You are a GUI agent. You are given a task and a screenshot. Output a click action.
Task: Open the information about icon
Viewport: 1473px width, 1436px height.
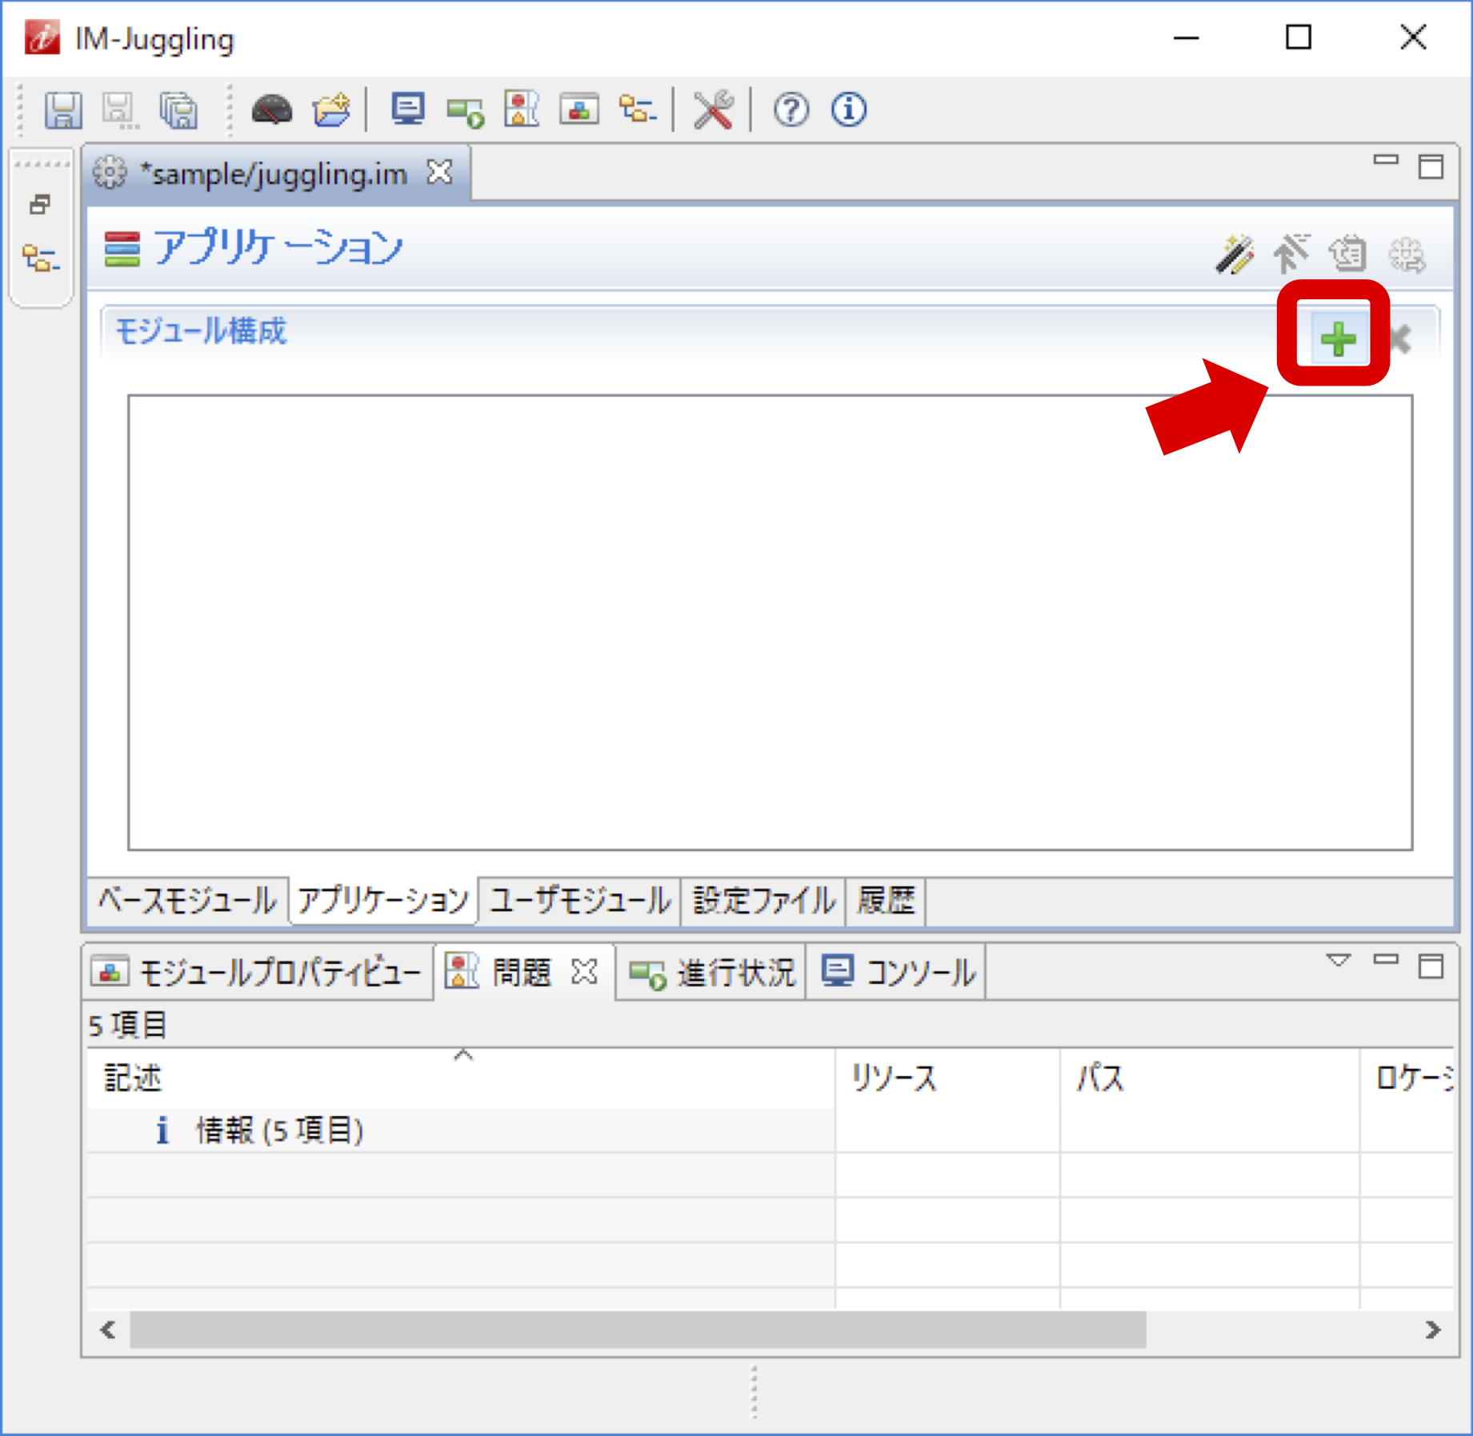pos(849,110)
